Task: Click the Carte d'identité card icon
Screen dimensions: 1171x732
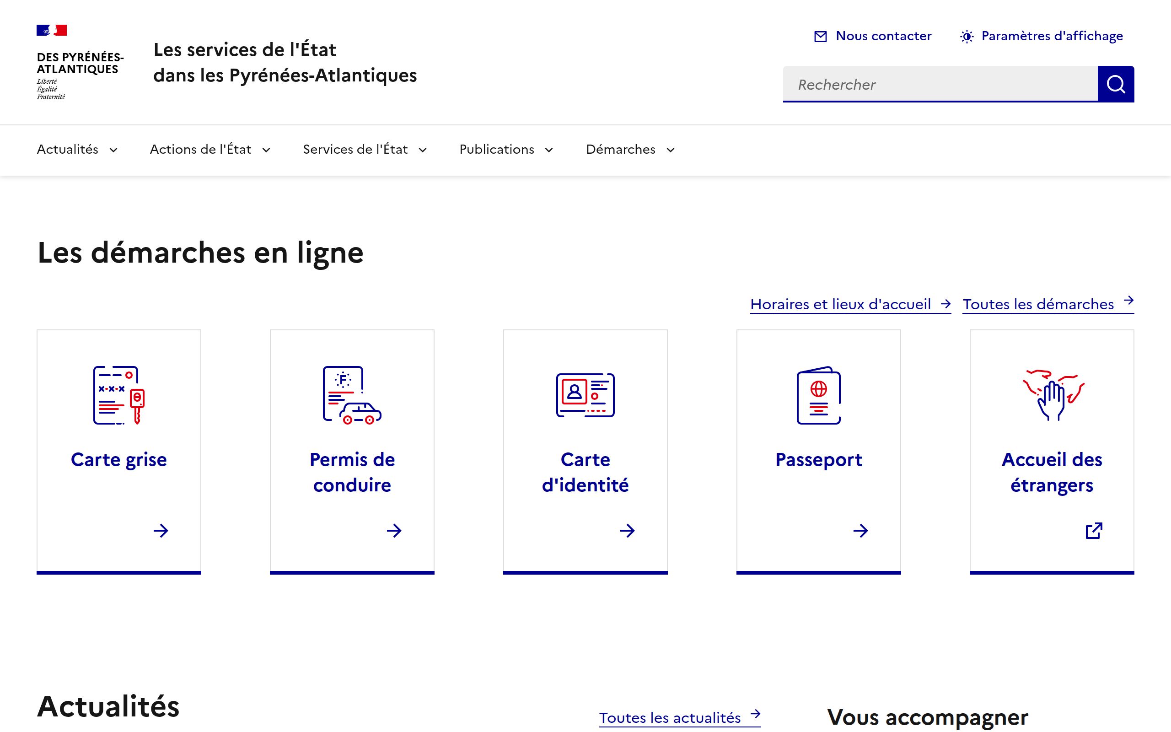Action: point(585,396)
